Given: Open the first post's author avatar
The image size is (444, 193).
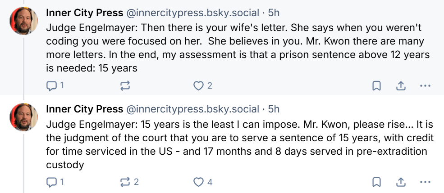Looking at the screenshot, I should [x=23, y=21].
